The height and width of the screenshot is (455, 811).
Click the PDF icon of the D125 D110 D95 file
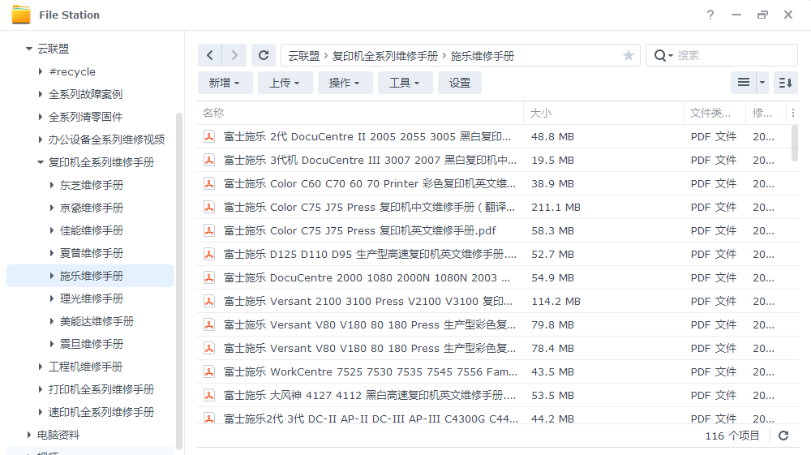coord(209,255)
